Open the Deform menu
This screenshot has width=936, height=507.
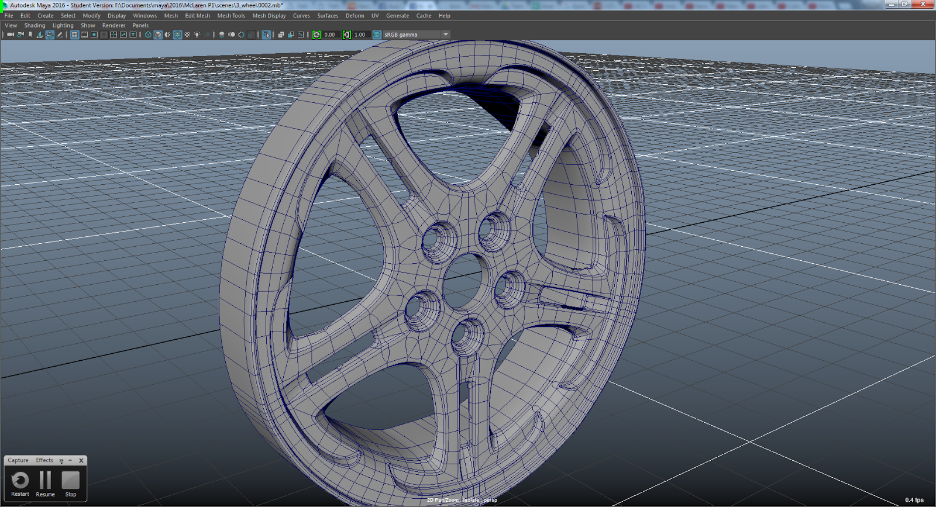(355, 16)
